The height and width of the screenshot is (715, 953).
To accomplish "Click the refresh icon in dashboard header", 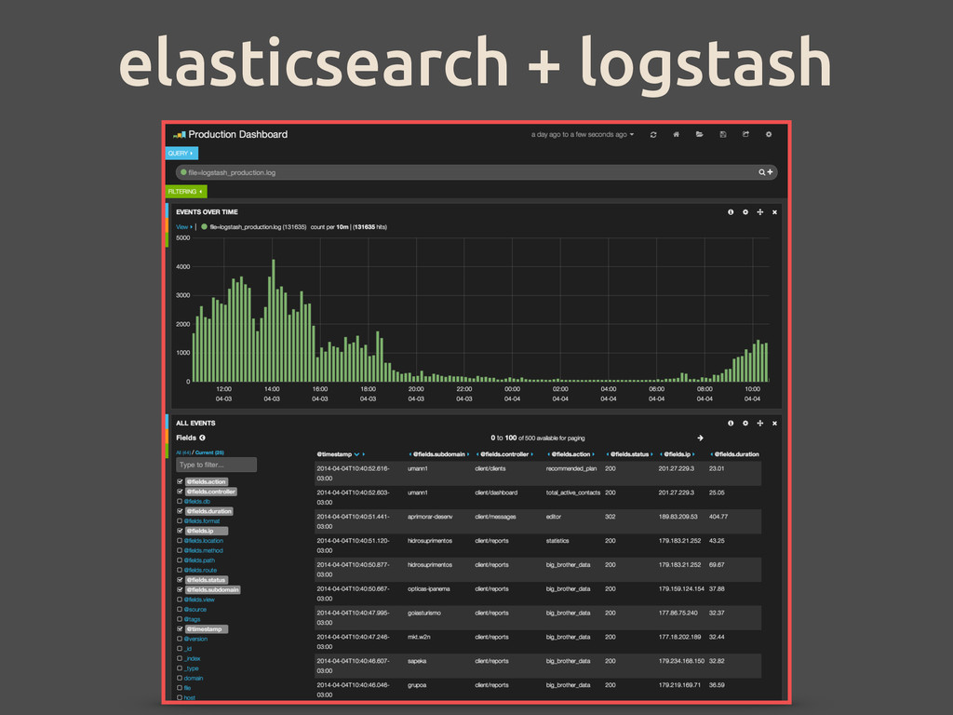I will (653, 135).
